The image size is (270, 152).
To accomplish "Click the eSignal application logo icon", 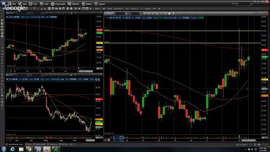I will pyautogui.click(x=3, y=4).
